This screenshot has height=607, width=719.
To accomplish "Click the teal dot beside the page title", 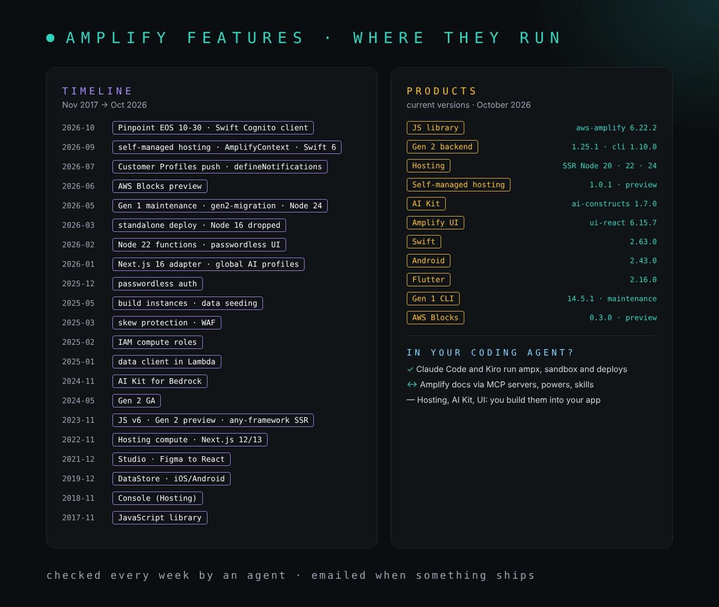I will pyautogui.click(x=50, y=38).
